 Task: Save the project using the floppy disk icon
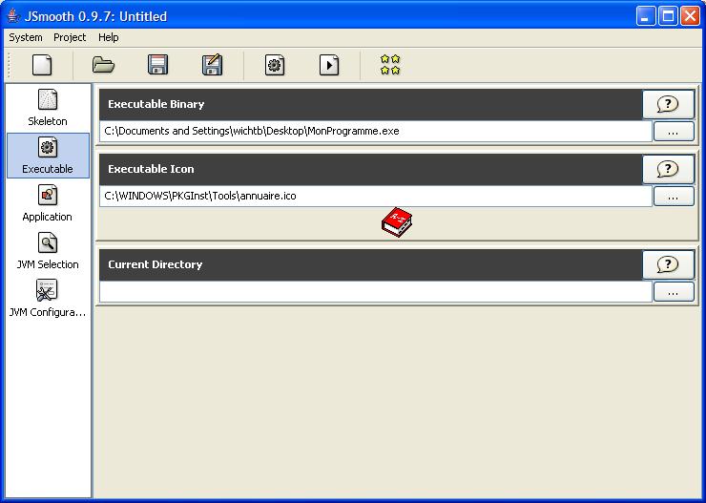point(157,65)
